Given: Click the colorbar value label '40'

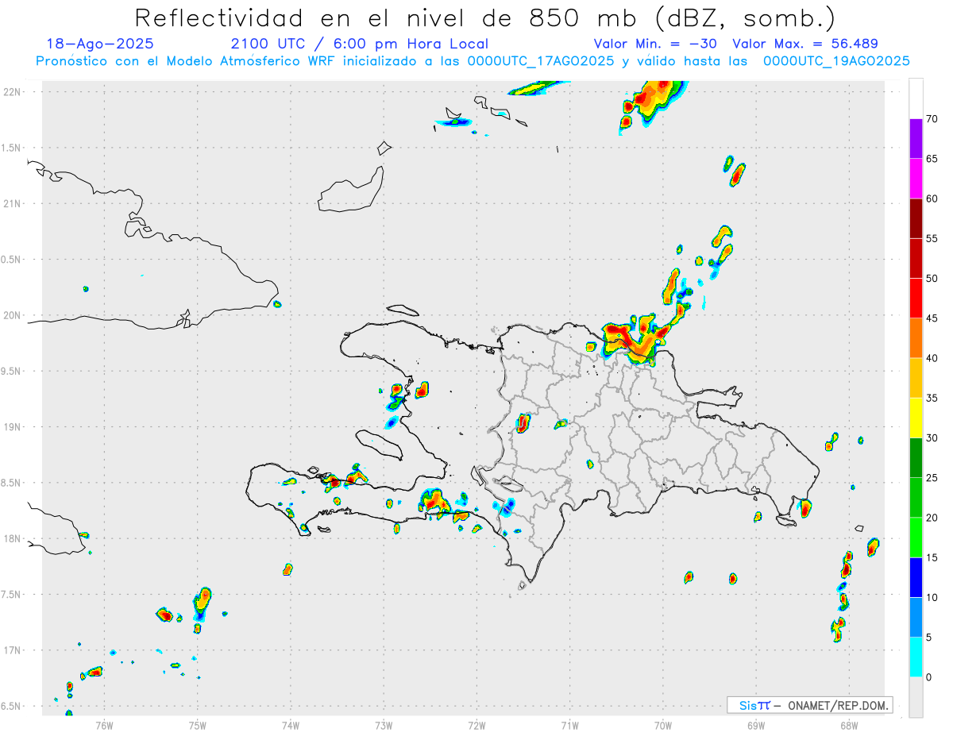Looking at the screenshot, I should coord(932,358).
